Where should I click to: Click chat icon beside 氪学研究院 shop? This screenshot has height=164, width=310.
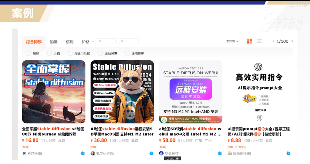point(152,153)
